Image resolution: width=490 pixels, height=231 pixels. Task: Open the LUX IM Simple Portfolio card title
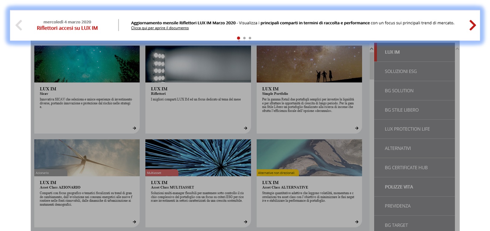[271, 89]
